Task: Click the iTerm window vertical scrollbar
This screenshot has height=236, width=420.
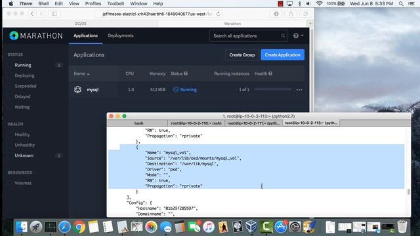Action: [409, 191]
